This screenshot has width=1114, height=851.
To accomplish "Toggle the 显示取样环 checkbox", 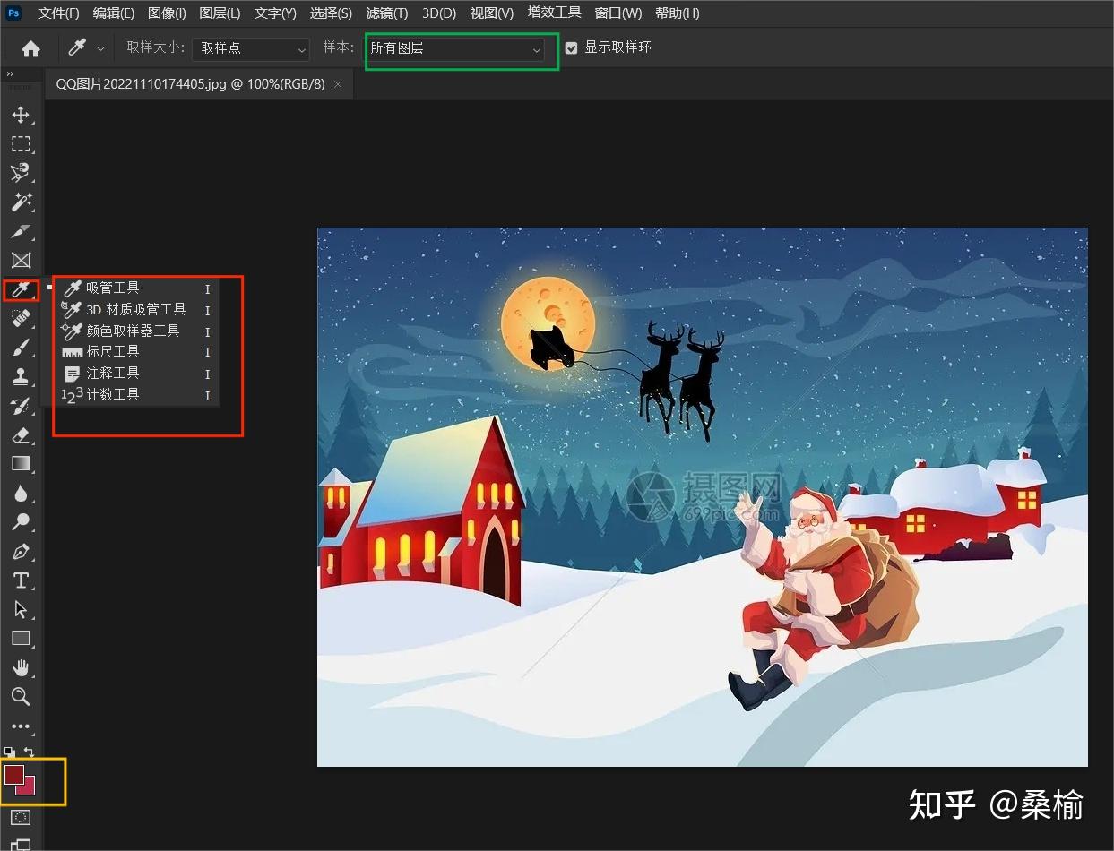I will pos(572,48).
